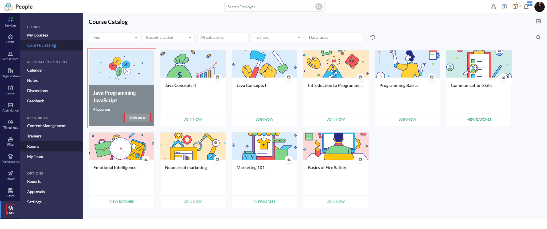Open Approvals in the menu

pyautogui.click(x=36, y=192)
